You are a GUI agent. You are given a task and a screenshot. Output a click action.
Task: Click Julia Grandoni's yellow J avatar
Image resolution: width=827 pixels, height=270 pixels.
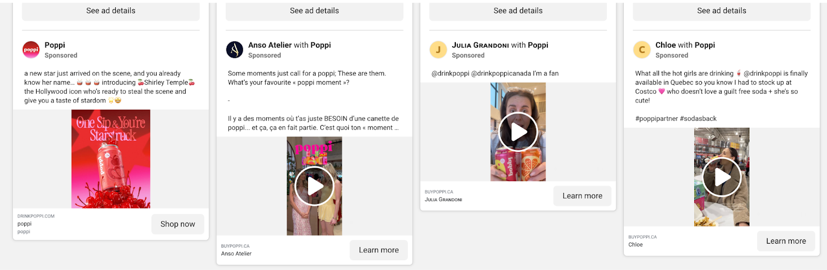click(438, 50)
